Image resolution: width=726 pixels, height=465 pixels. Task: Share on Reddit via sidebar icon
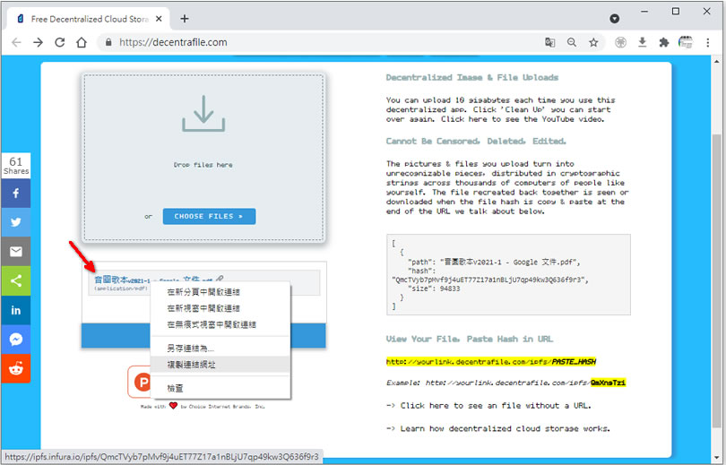coord(16,368)
